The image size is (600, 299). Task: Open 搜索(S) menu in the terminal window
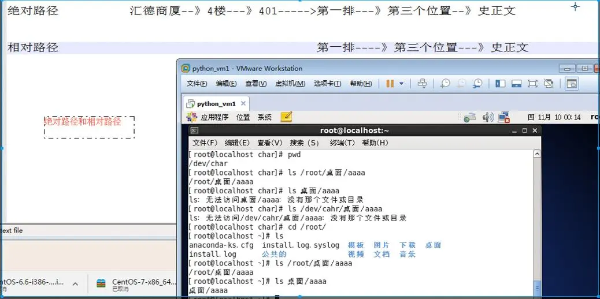tap(305, 143)
